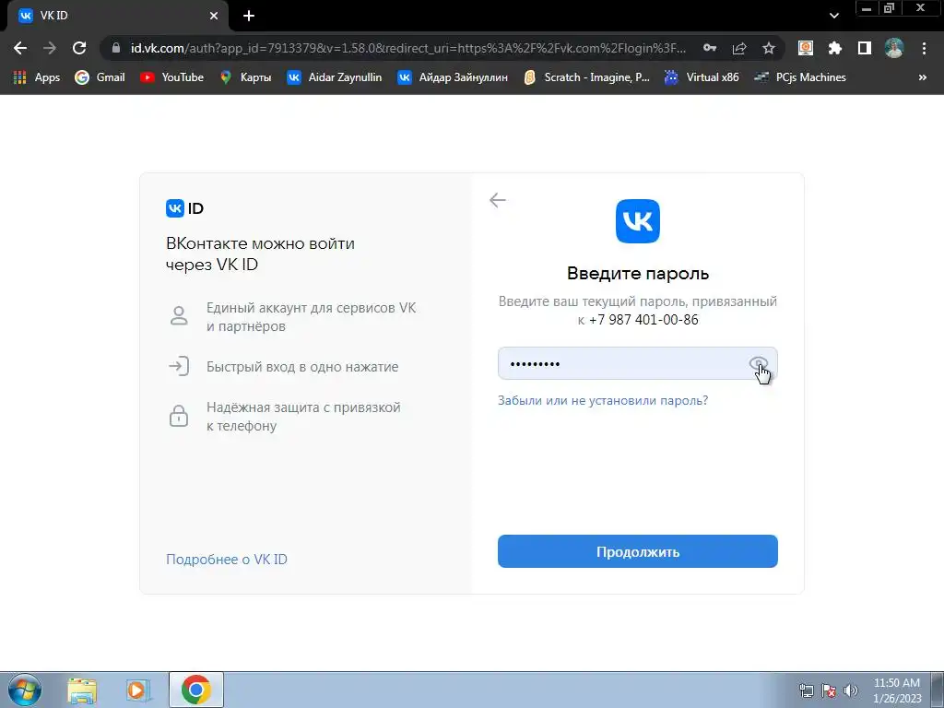The image size is (944, 708).
Task: Click the Chrome taskbar icon
Action: tap(196, 690)
